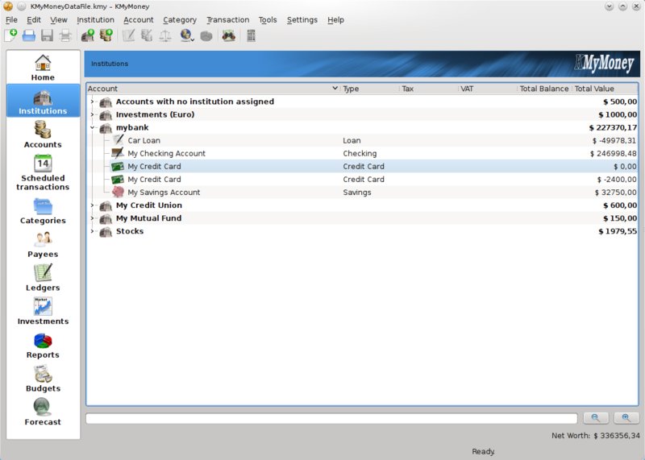Open the Settings menu
Screen dimensions: 645x460
tap(302, 19)
